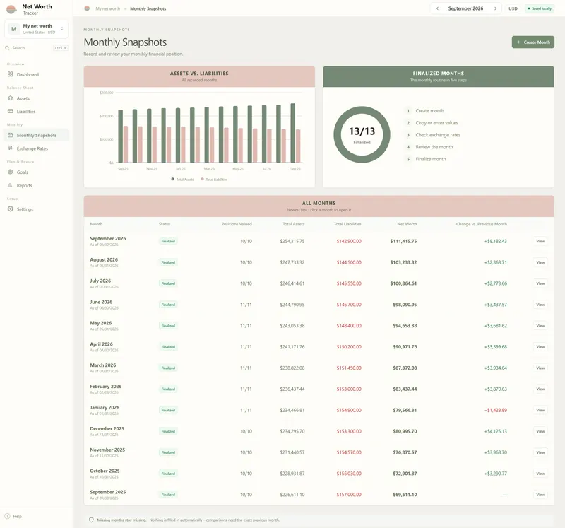
Task: Open the September 2026 month picker
Action: pyautogui.click(x=465, y=8)
